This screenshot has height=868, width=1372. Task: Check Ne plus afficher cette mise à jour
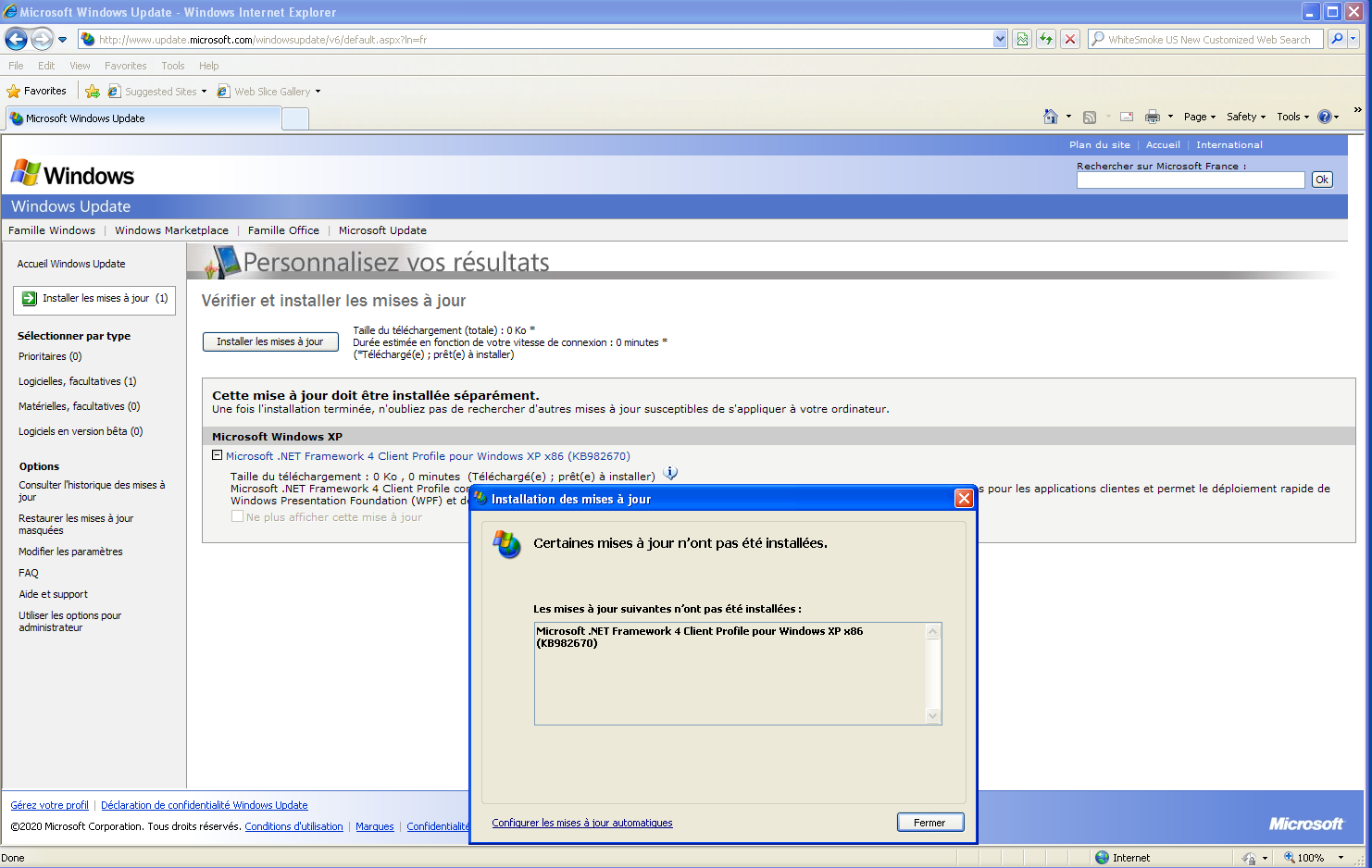point(238,516)
